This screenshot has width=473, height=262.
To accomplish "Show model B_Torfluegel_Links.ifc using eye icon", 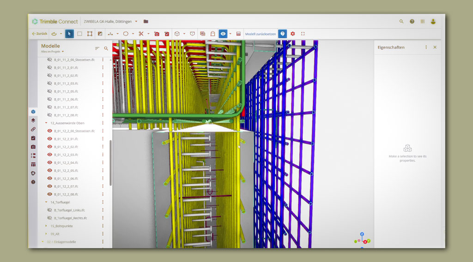I will click(x=50, y=210).
